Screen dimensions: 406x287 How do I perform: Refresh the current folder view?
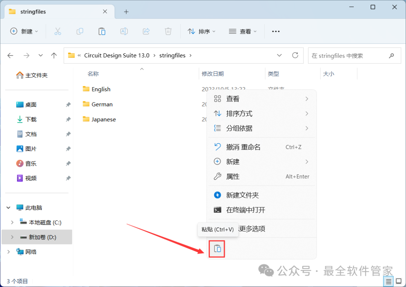(x=295, y=55)
